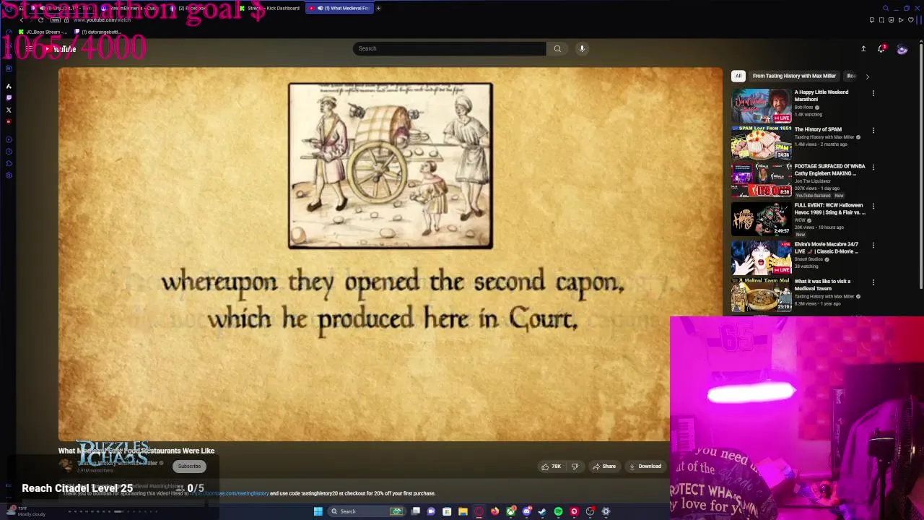Open the JC_Bops Stream bookmark
Image resolution: width=924 pixels, height=520 pixels.
click(x=43, y=32)
